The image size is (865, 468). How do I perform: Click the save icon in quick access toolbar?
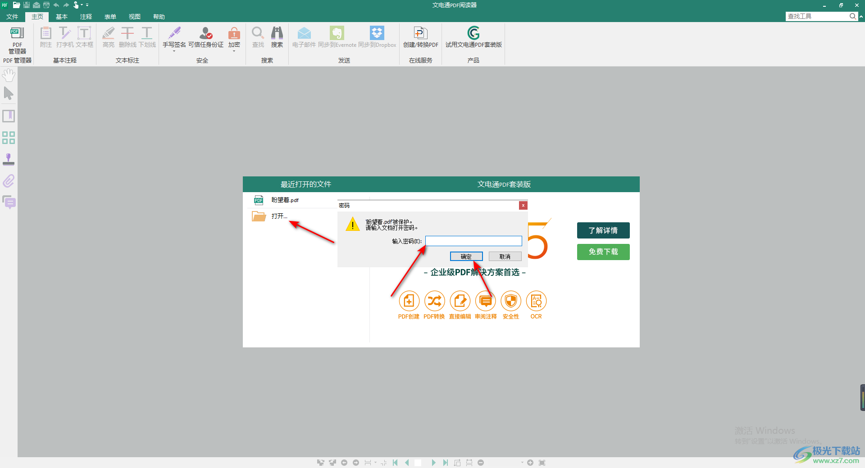[x=27, y=5]
